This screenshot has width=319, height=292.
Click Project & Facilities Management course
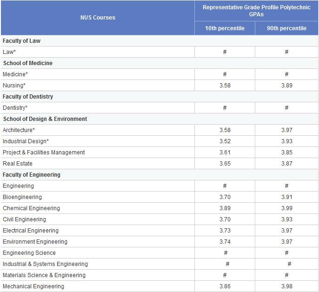coord(44,153)
